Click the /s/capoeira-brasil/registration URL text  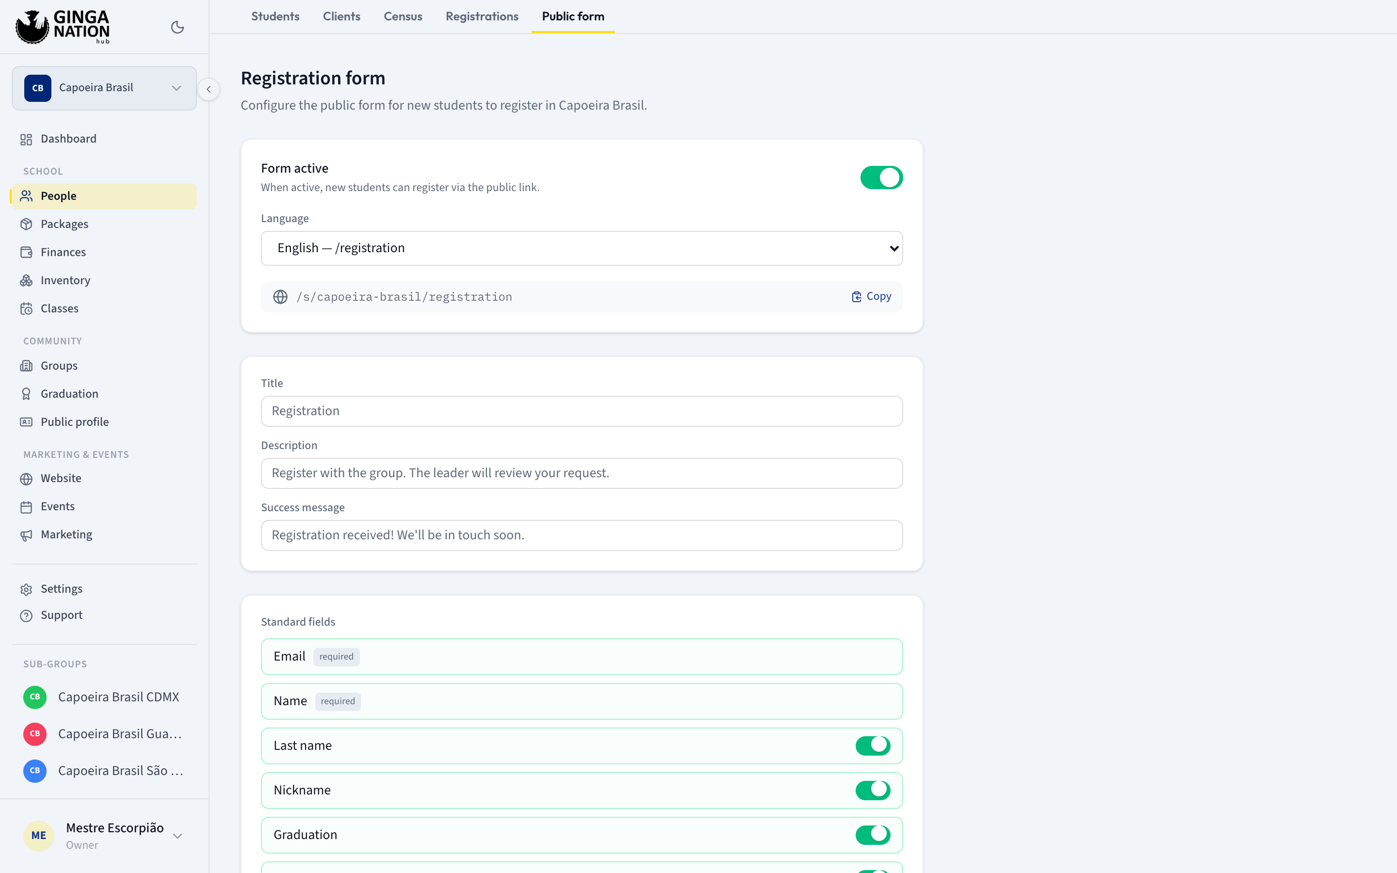pyautogui.click(x=404, y=297)
